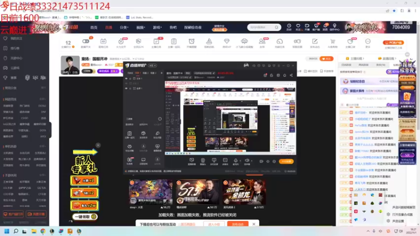This screenshot has width=420, height=236.
Task: Open speaker device dropdown arrow
Action: coord(251,161)
